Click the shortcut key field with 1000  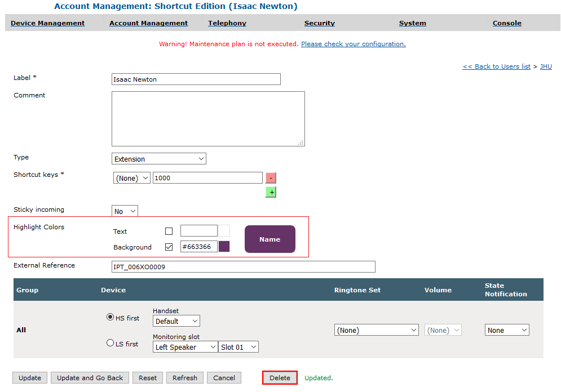point(207,178)
